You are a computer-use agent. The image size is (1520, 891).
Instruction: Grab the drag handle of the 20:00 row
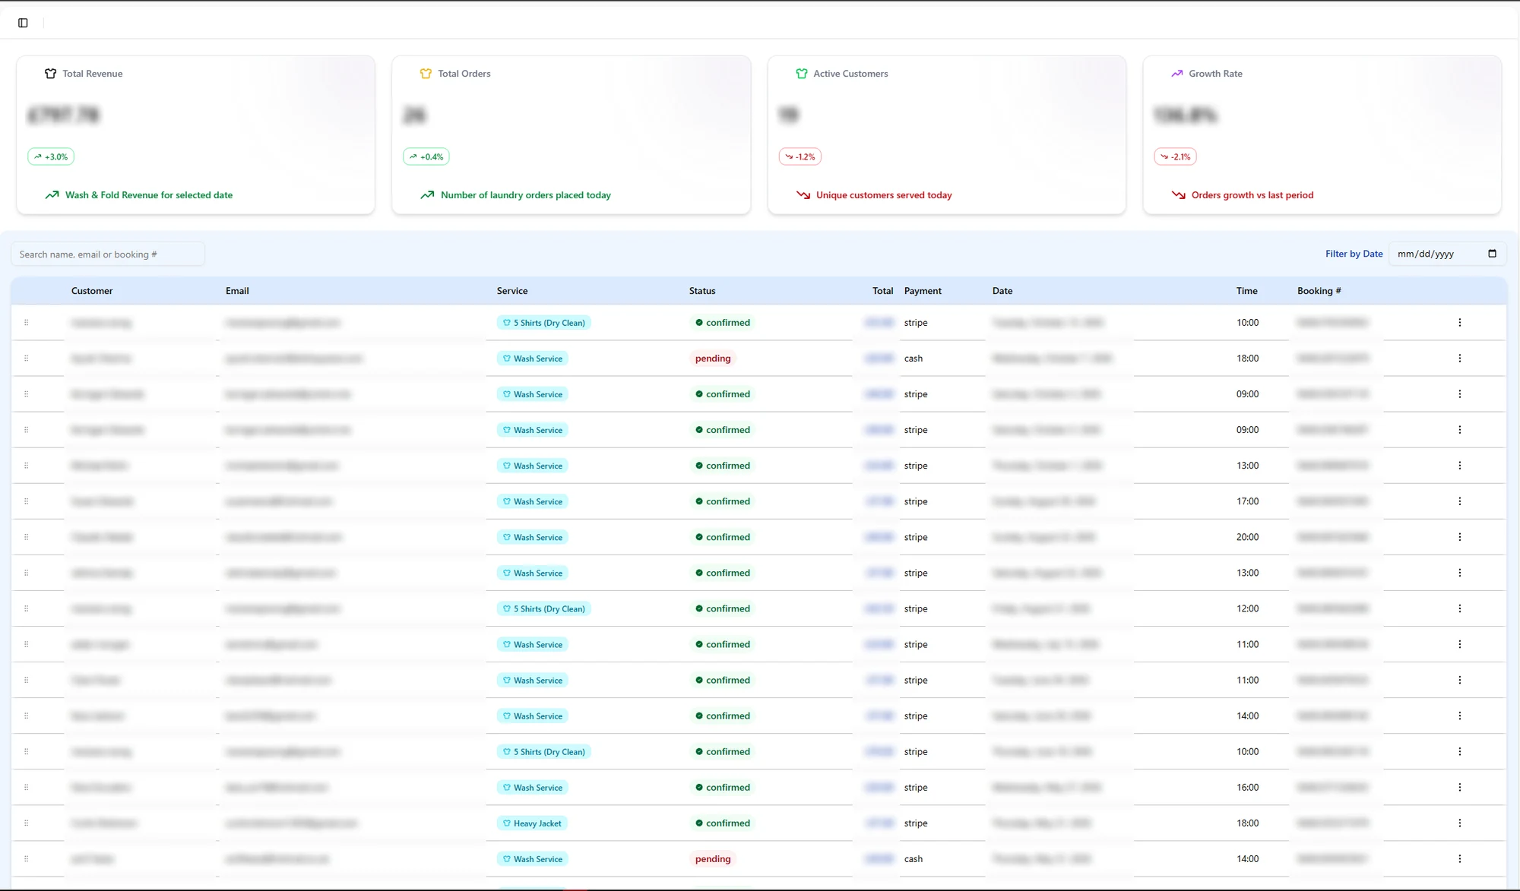[26, 537]
